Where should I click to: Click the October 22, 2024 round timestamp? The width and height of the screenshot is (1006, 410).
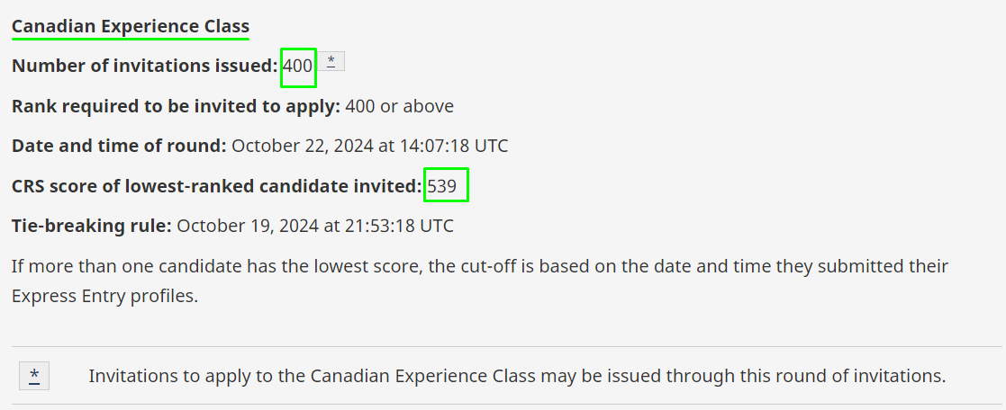coord(369,146)
